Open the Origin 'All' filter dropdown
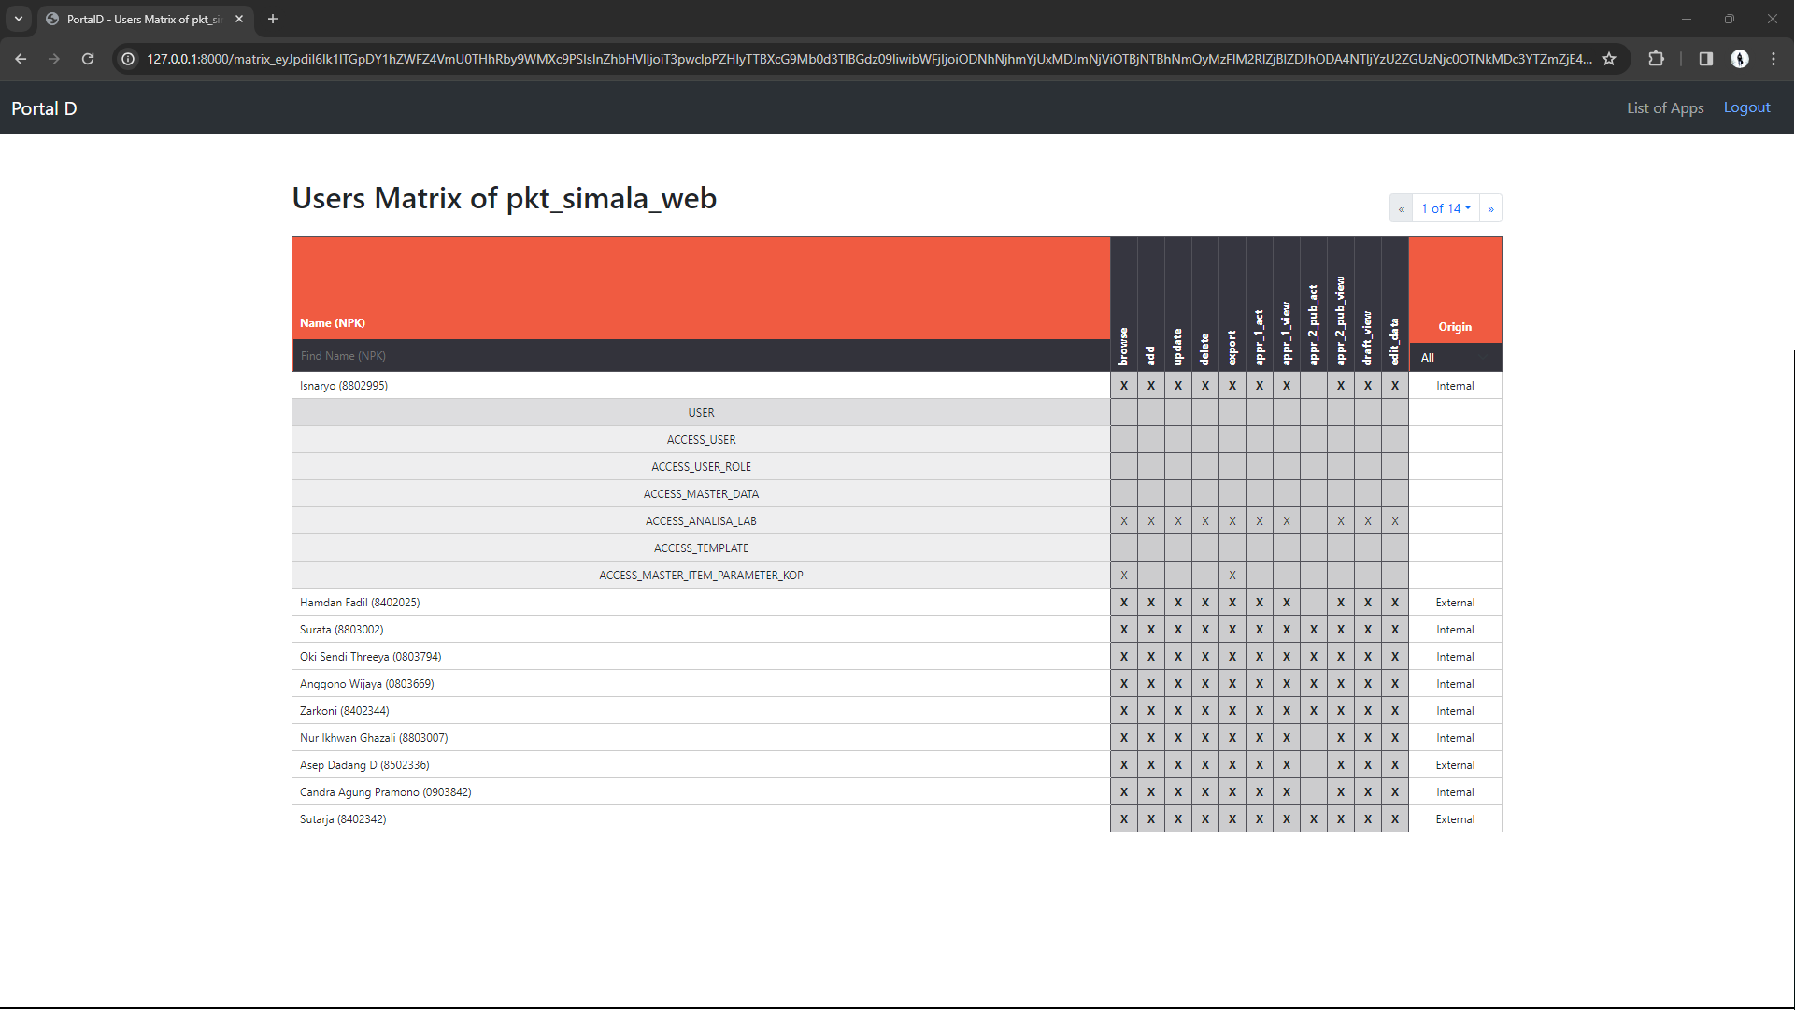The height and width of the screenshot is (1010, 1795). click(1455, 358)
